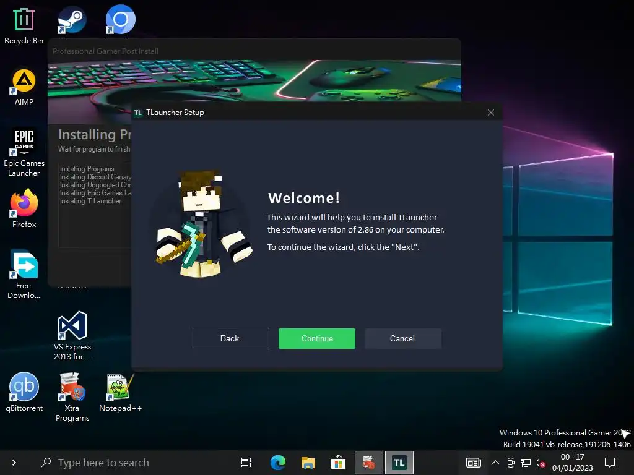The height and width of the screenshot is (475, 634).
Task: Click the Meet Now tray icon
Action: 511,463
